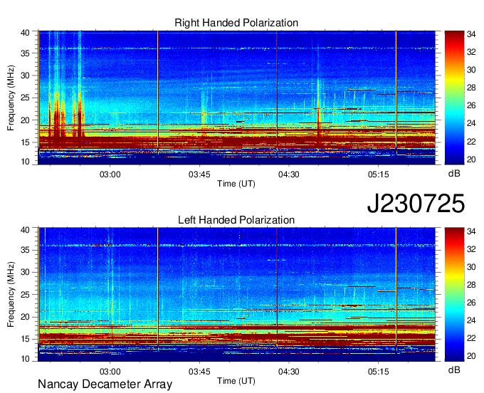Viewport: 484px width, 393px height.
Task: Click the 04:30 time tick of the right-handed plot
Action: coord(288,174)
